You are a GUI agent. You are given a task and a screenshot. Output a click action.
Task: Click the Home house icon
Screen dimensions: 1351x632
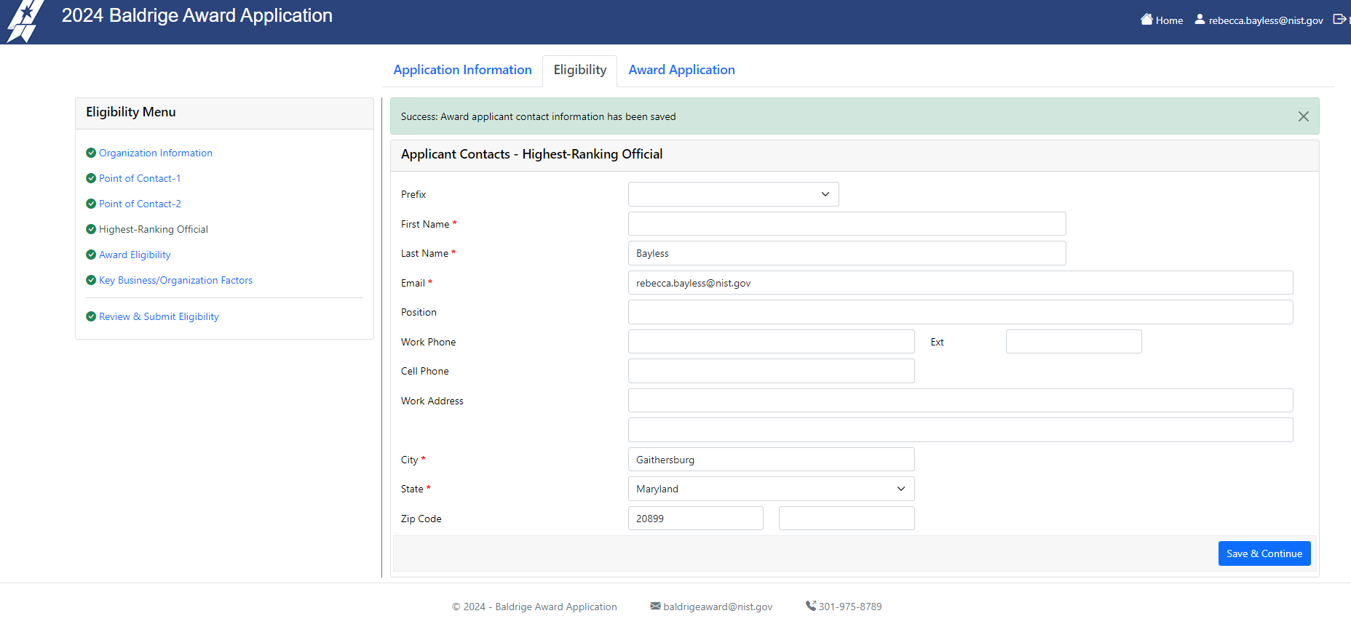[1146, 20]
